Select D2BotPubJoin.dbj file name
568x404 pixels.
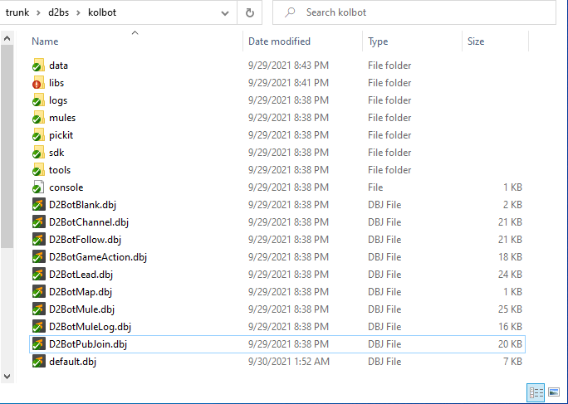click(x=88, y=344)
